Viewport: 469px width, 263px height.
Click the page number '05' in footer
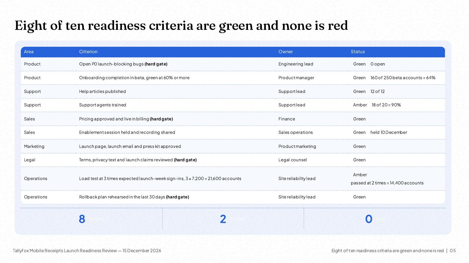pyautogui.click(x=453, y=251)
